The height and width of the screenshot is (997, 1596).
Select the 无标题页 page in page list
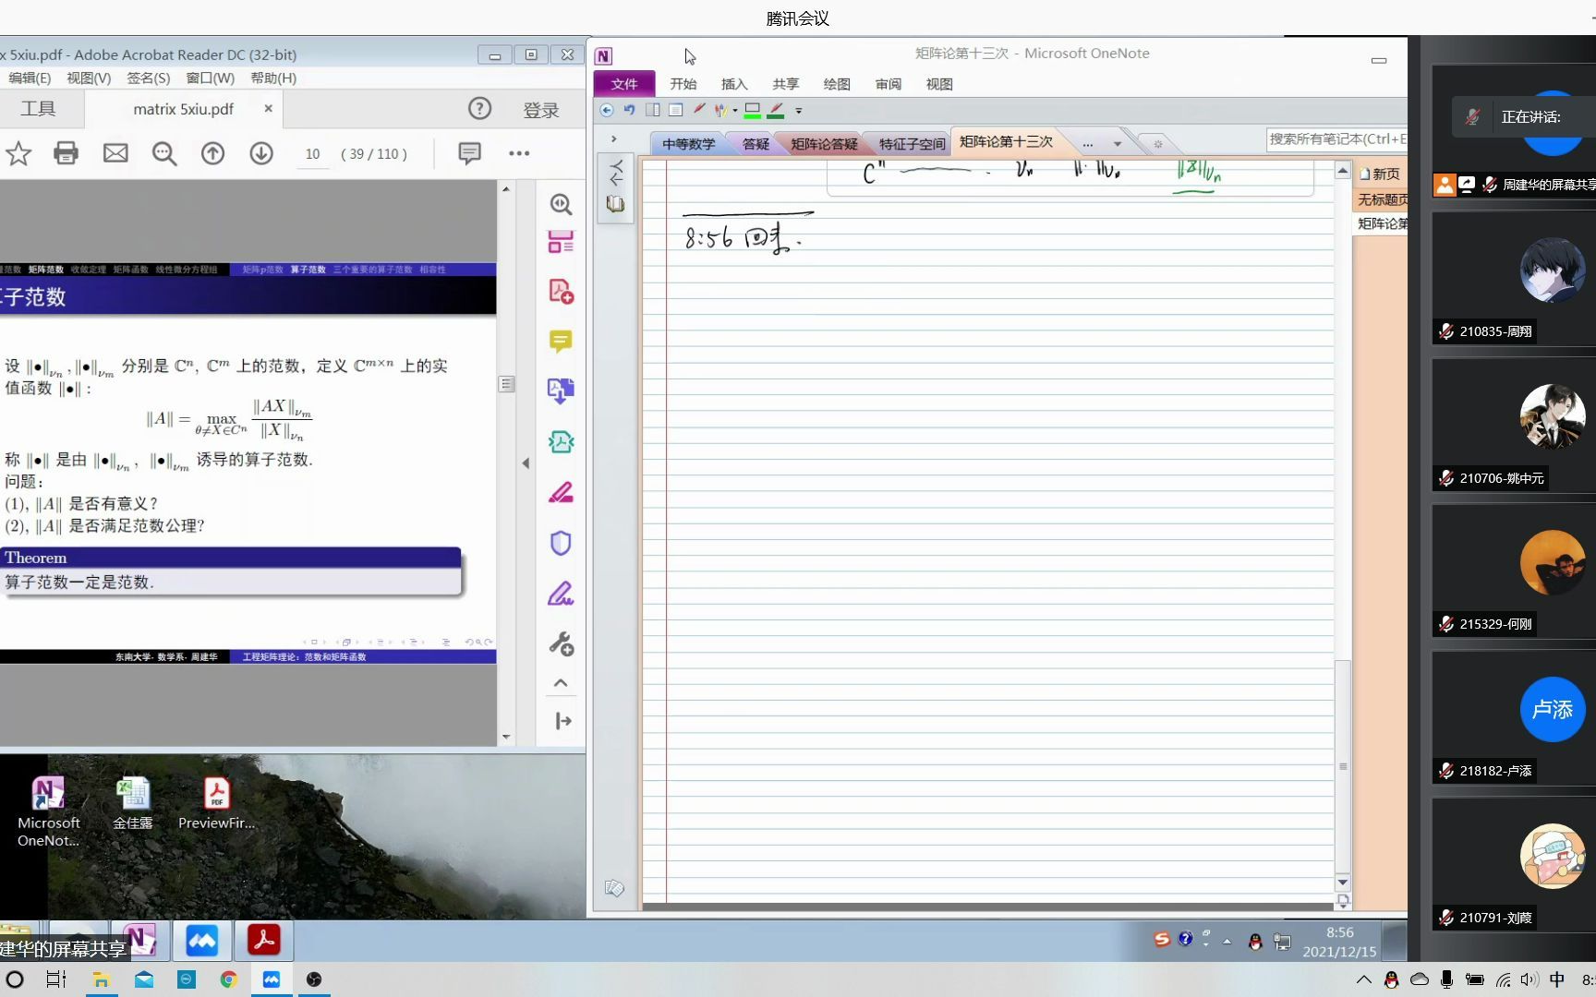tap(1381, 199)
